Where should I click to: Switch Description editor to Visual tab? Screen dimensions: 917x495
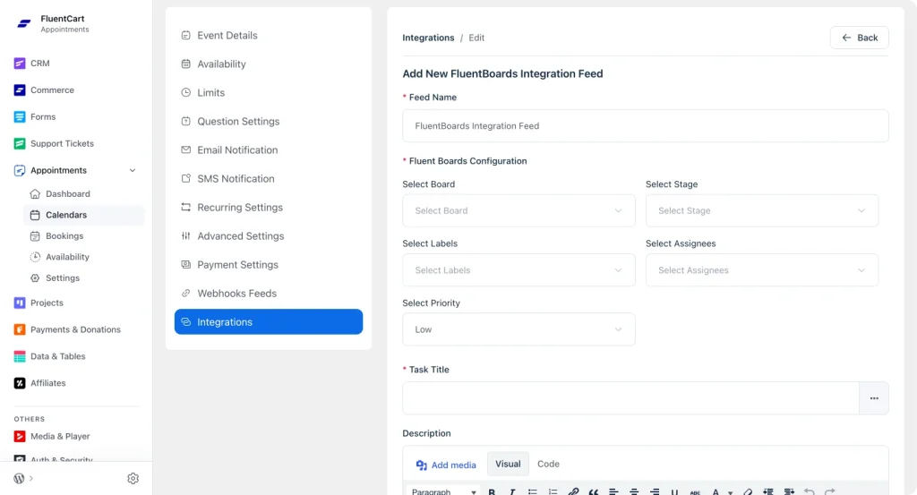(508, 464)
